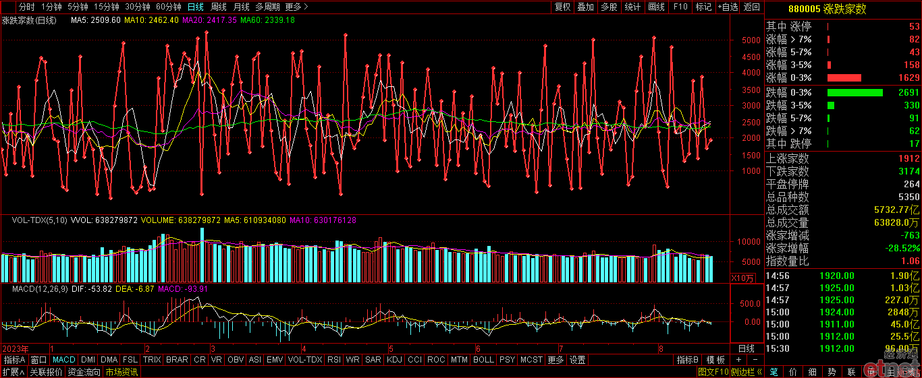
Task: Open the 关联报价 tab
Action: [x=46, y=372]
